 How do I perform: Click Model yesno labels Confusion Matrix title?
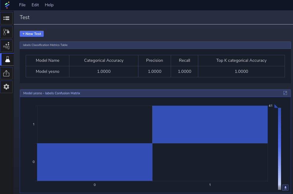click(51, 93)
